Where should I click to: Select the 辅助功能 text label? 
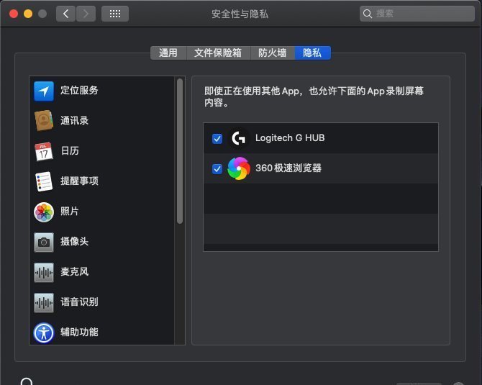(x=79, y=332)
